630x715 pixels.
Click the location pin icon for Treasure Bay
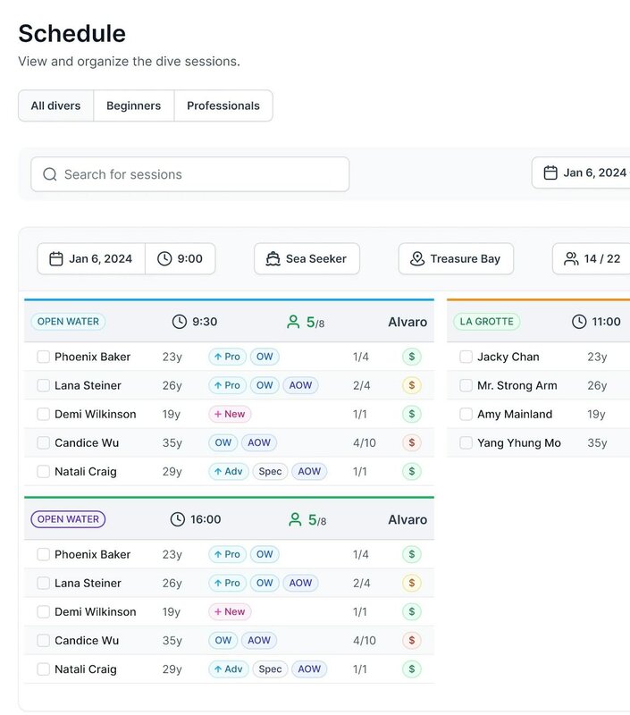tap(417, 259)
